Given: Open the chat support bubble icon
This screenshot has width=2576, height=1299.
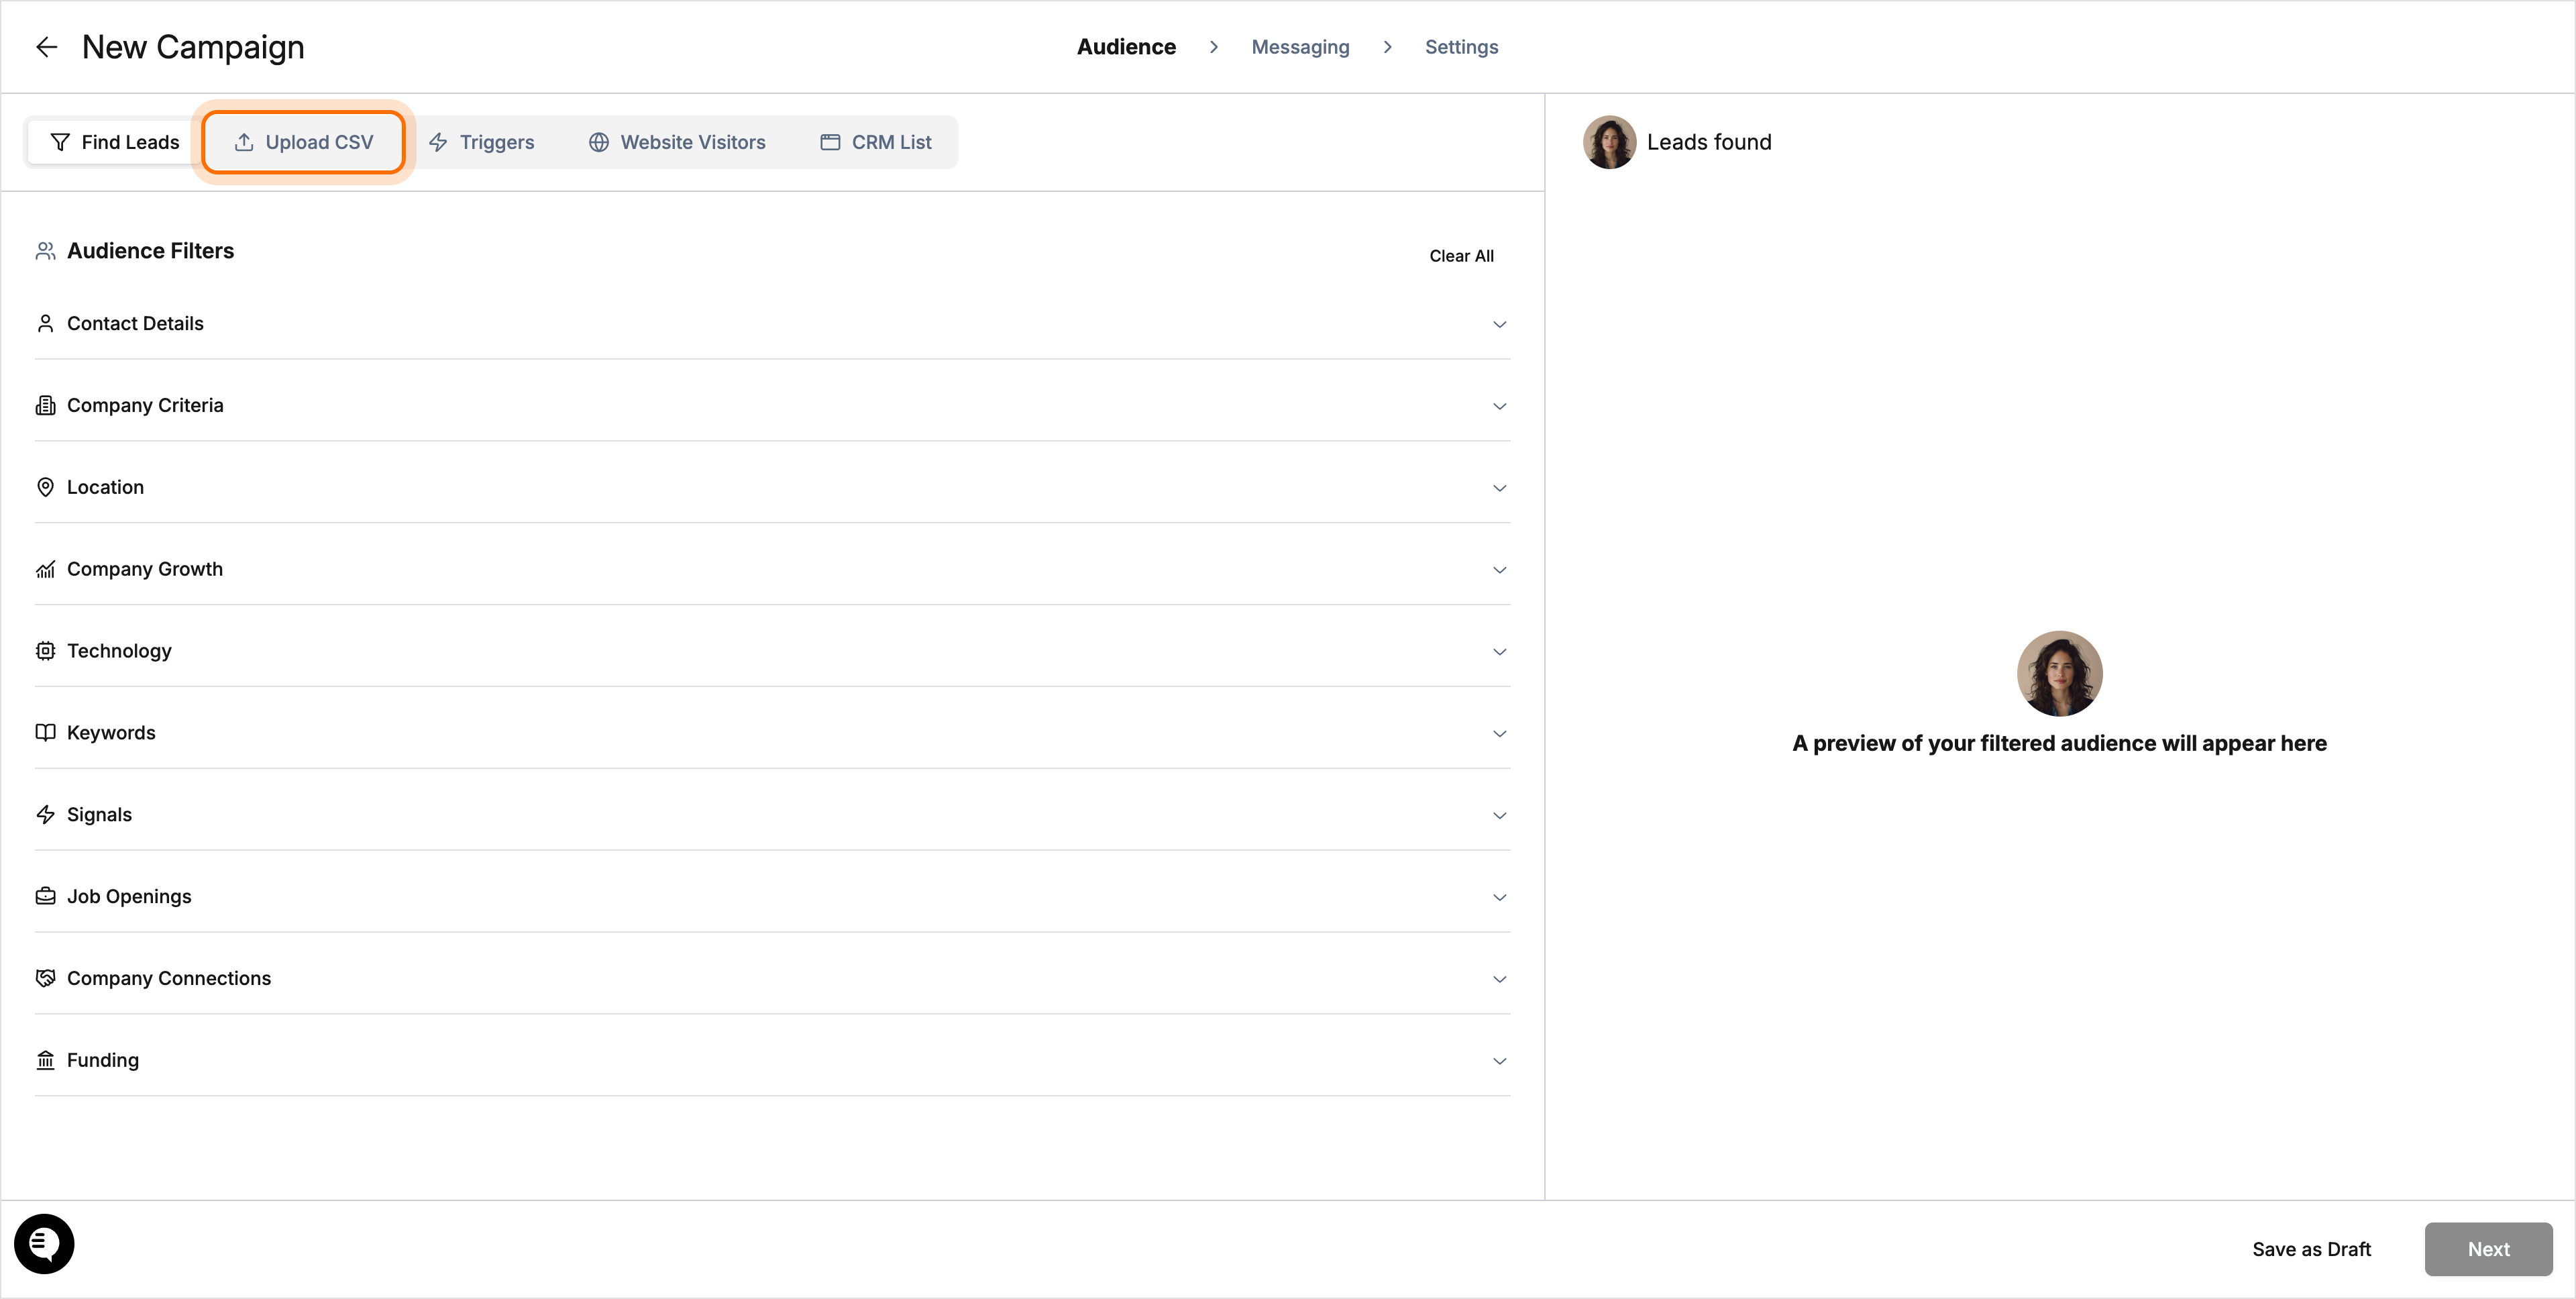Looking at the screenshot, I should click(x=44, y=1244).
